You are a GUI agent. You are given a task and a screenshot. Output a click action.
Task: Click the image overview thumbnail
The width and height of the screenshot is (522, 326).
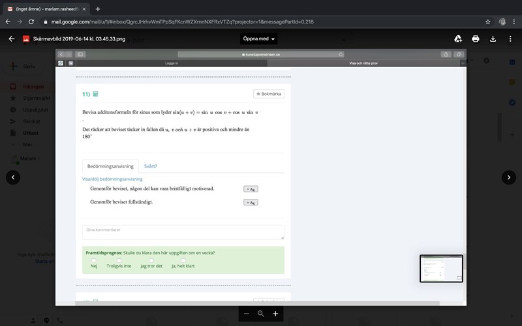click(x=441, y=268)
